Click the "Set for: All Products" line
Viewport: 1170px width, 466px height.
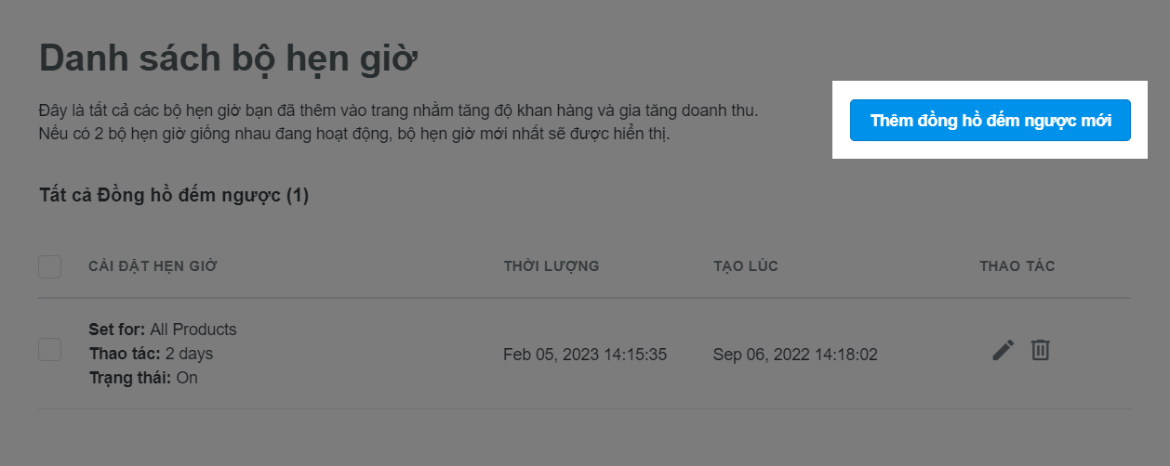[163, 330]
